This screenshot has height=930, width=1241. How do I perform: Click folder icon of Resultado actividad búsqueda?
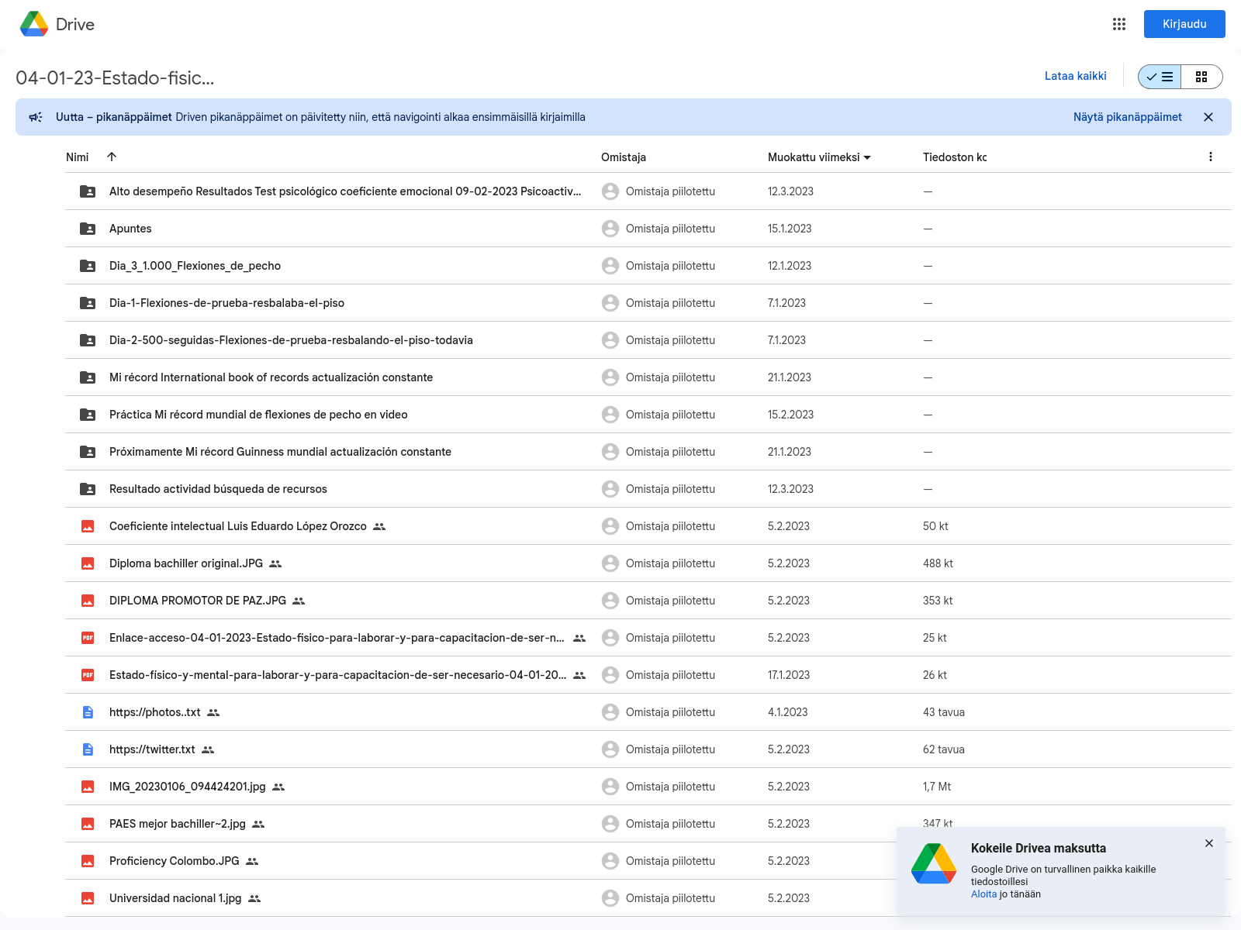(x=88, y=489)
